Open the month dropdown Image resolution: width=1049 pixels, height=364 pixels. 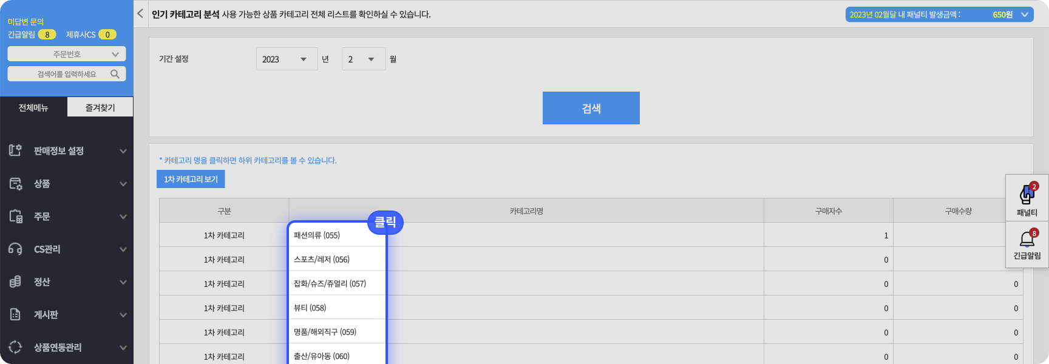pyautogui.click(x=363, y=59)
